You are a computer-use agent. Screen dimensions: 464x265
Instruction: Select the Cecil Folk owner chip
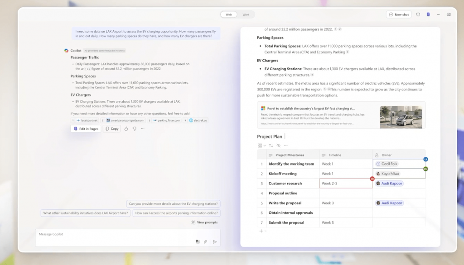pos(387,164)
